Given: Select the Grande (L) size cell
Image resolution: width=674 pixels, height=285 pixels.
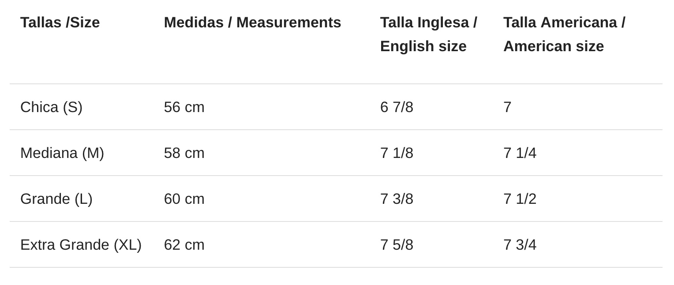Looking at the screenshot, I should (56, 199).
